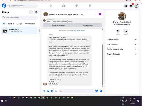Open Task View on the taskbar

(6, 101)
